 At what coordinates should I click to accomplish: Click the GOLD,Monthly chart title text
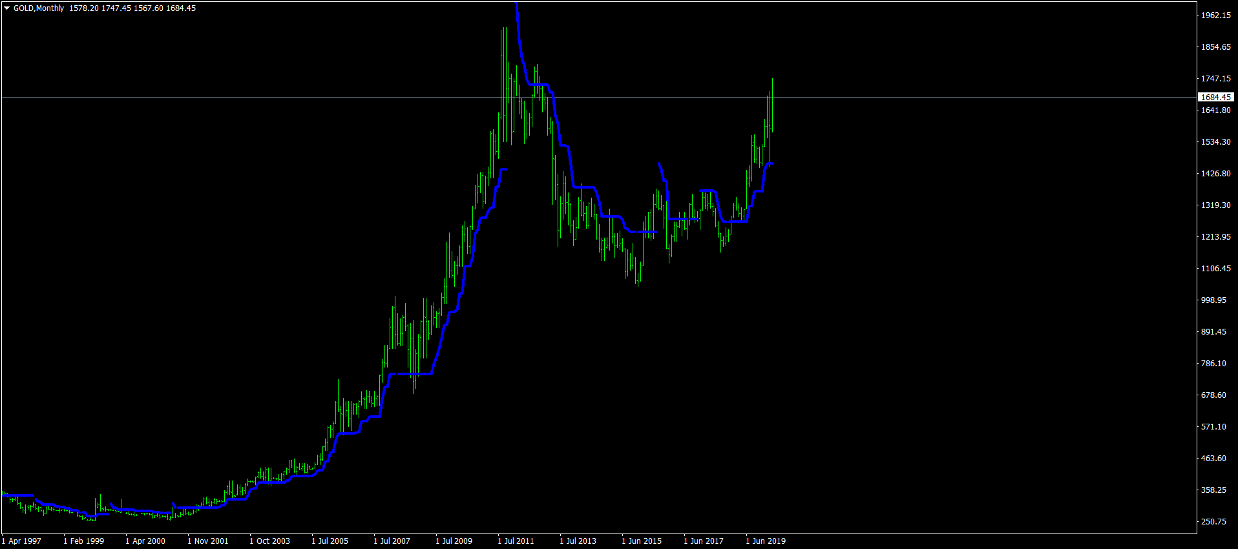(x=39, y=8)
